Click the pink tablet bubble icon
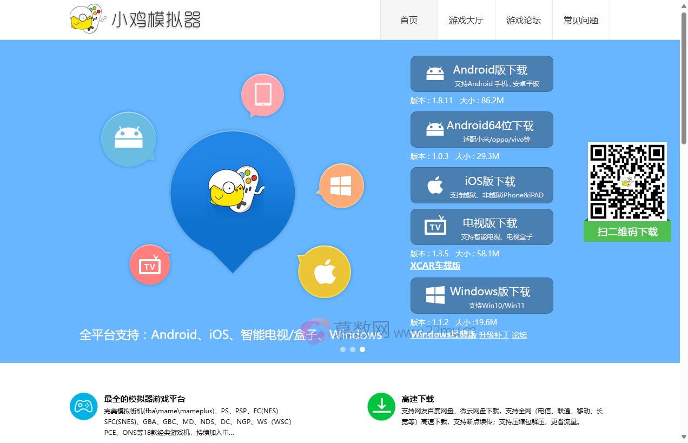688x443 pixels. (x=262, y=95)
